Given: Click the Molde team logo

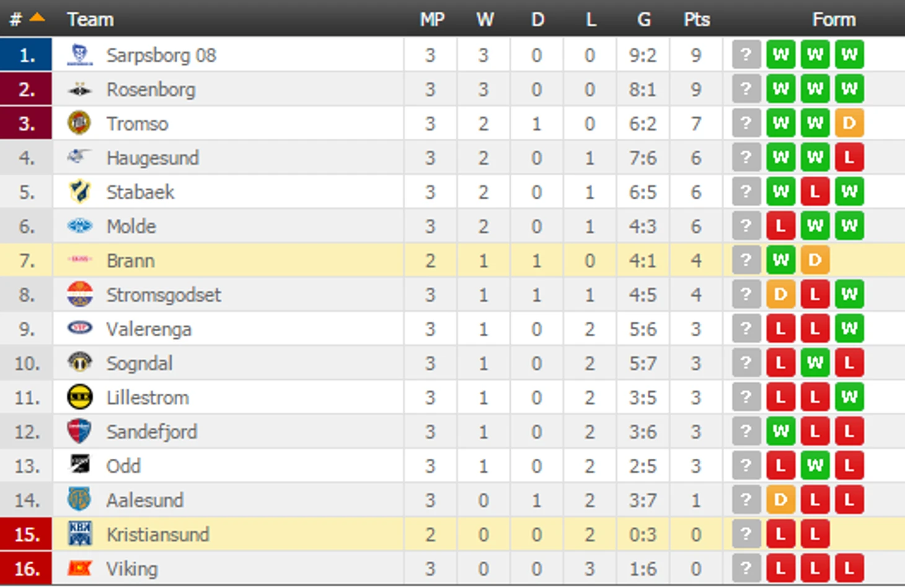Looking at the screenshot, I should coord(79,226).
